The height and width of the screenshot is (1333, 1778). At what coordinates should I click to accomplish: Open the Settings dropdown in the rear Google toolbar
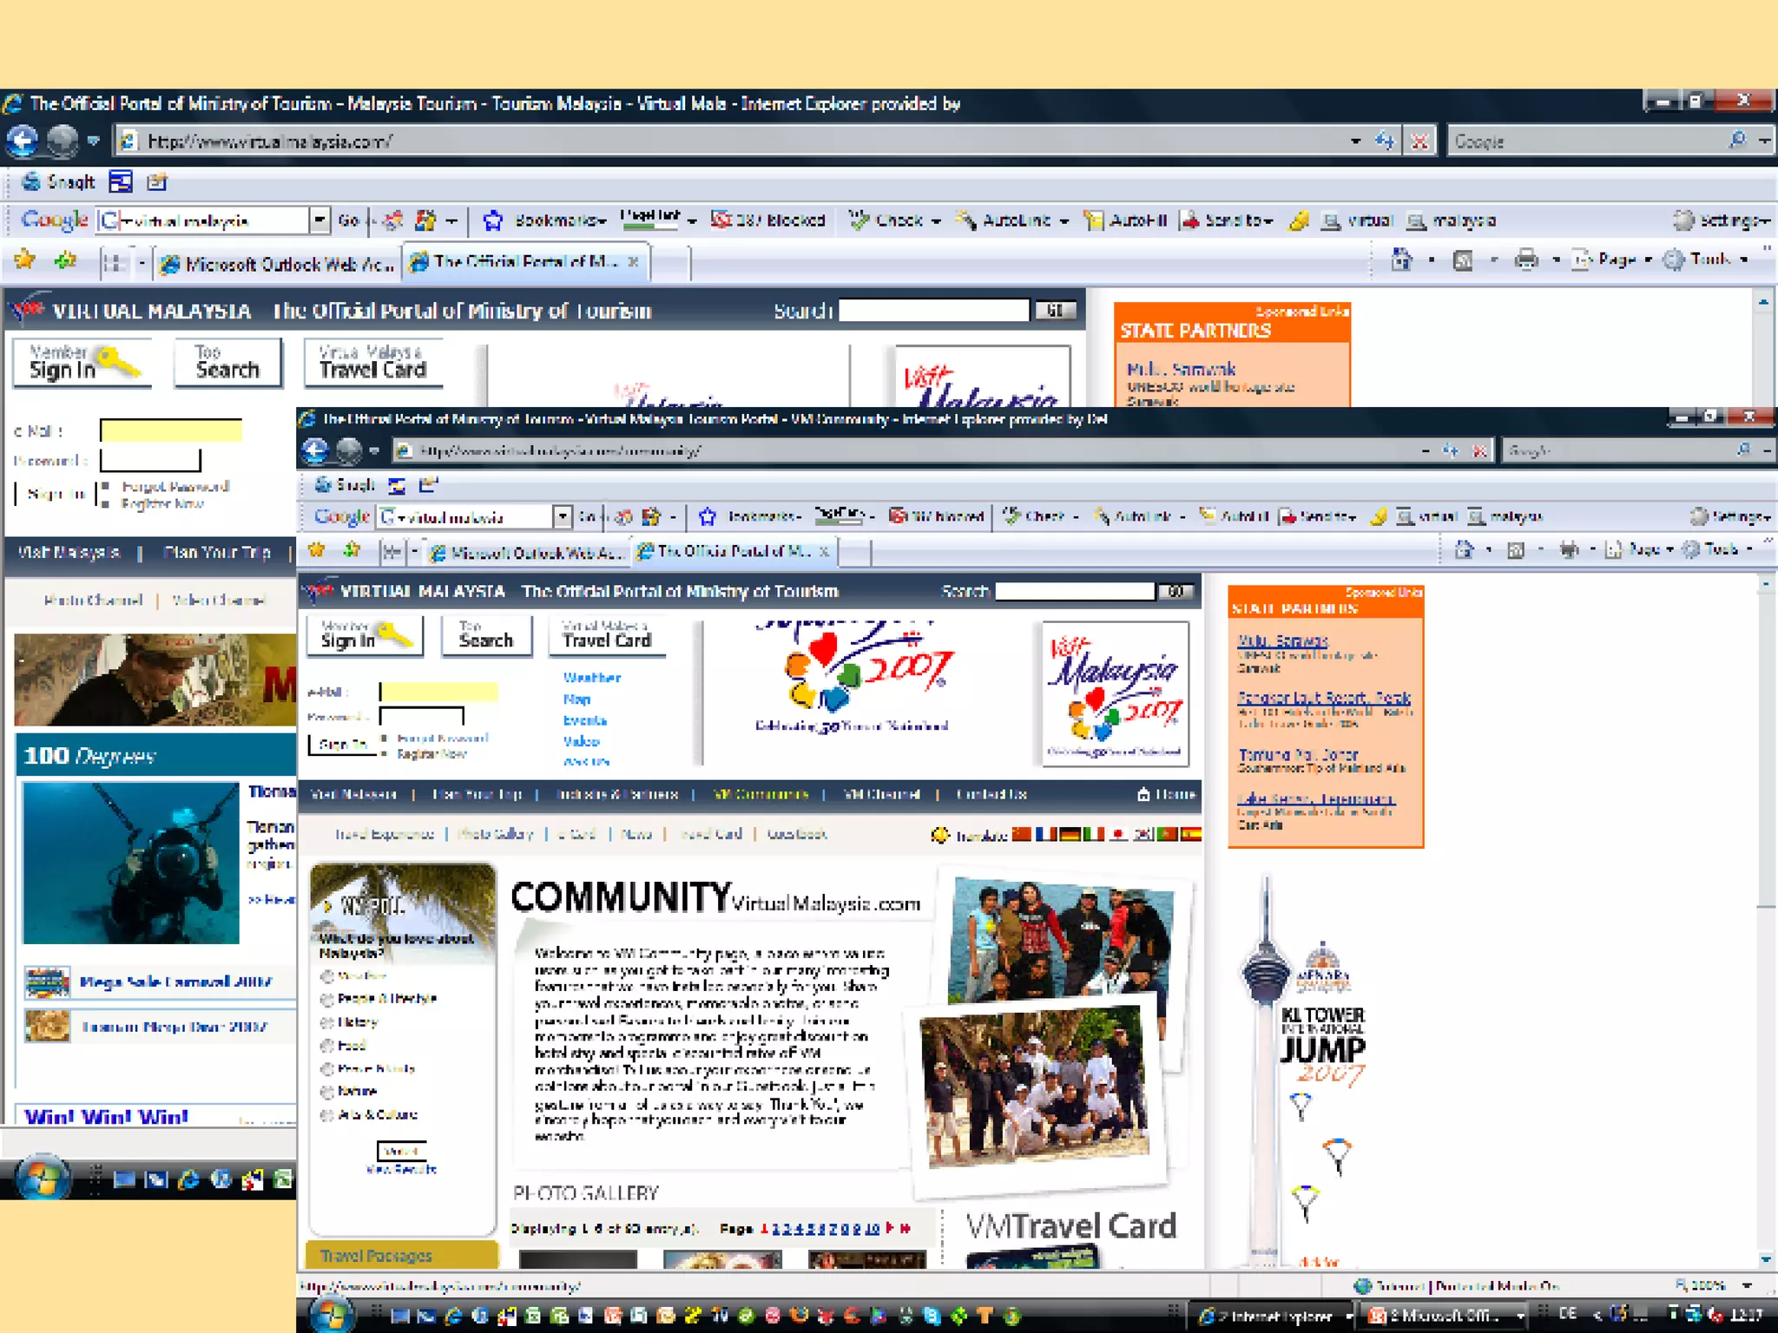[1723, 220]
